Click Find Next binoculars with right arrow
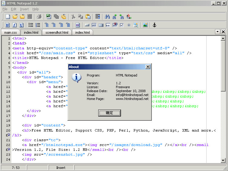 pos(115,17)
